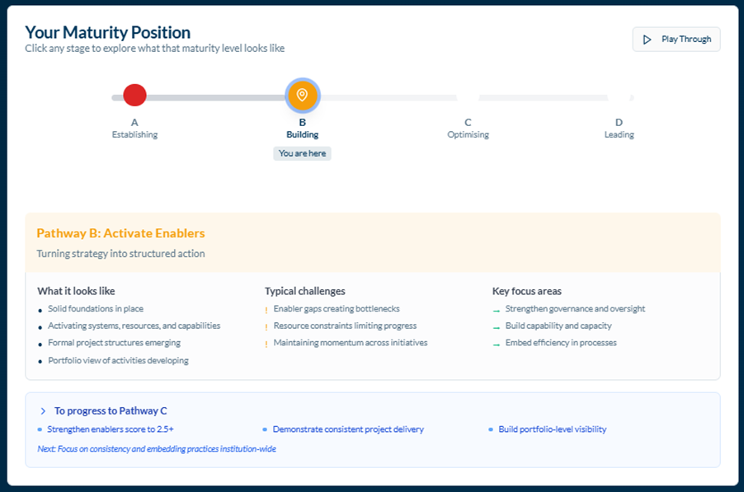Click the progress track between A and B

point(214,98)
